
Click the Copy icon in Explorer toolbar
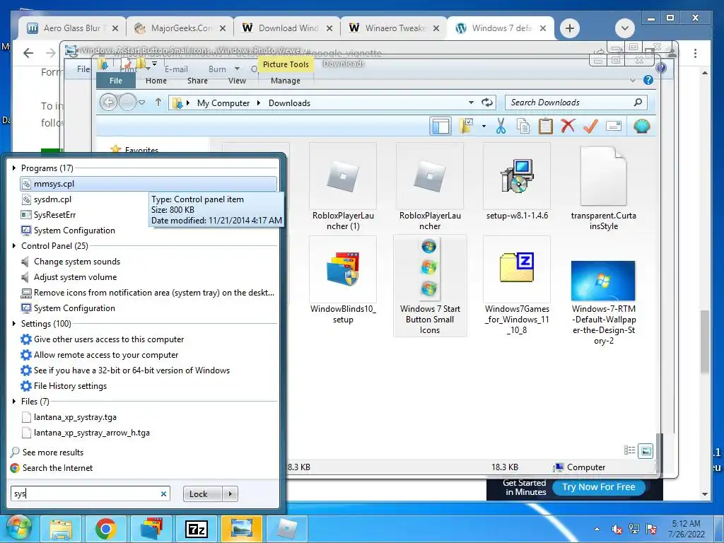523,126
